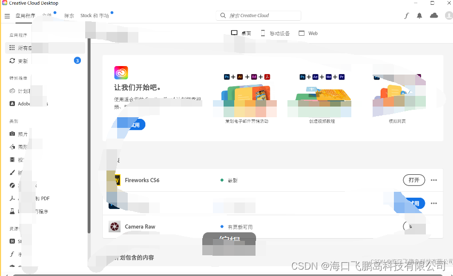
Task: Select the Web platform tab
Action: click(308, 33)
